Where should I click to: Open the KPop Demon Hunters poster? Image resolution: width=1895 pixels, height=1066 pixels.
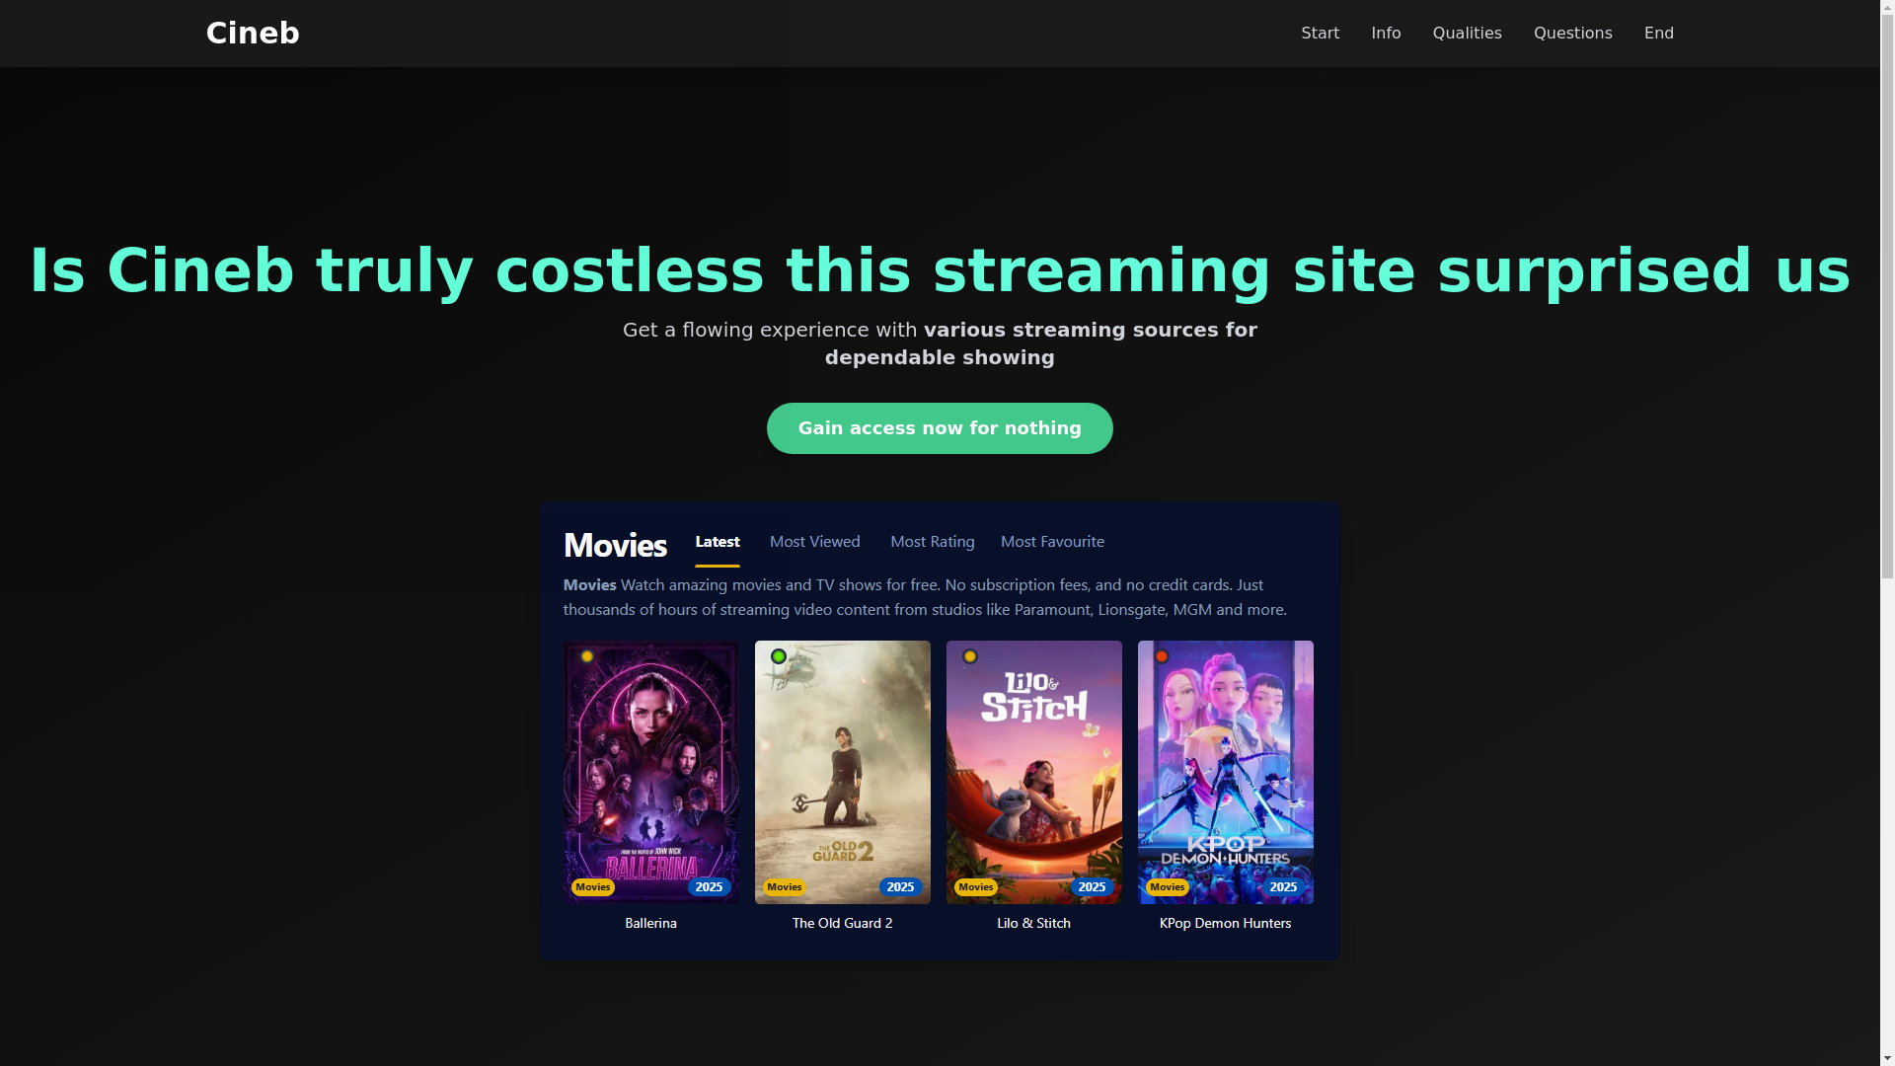pyautogui.click(x=1226, y=772)
